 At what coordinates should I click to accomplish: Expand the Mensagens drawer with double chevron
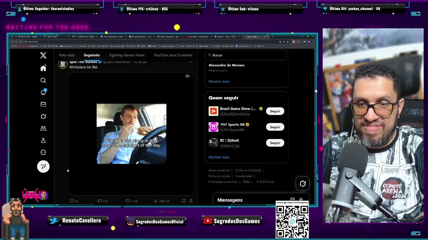(x=301, y=199)
